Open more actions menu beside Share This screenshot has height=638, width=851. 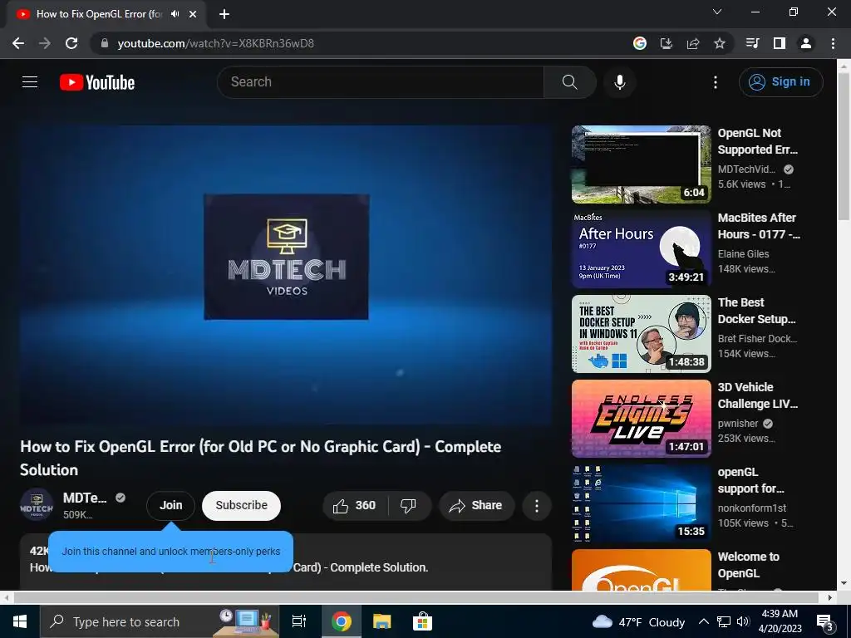tap(536, 506)
